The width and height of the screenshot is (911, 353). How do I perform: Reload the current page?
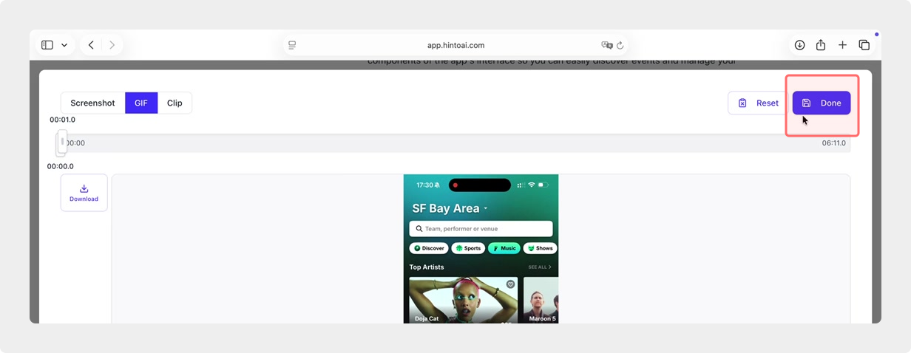tap(620, 45)
